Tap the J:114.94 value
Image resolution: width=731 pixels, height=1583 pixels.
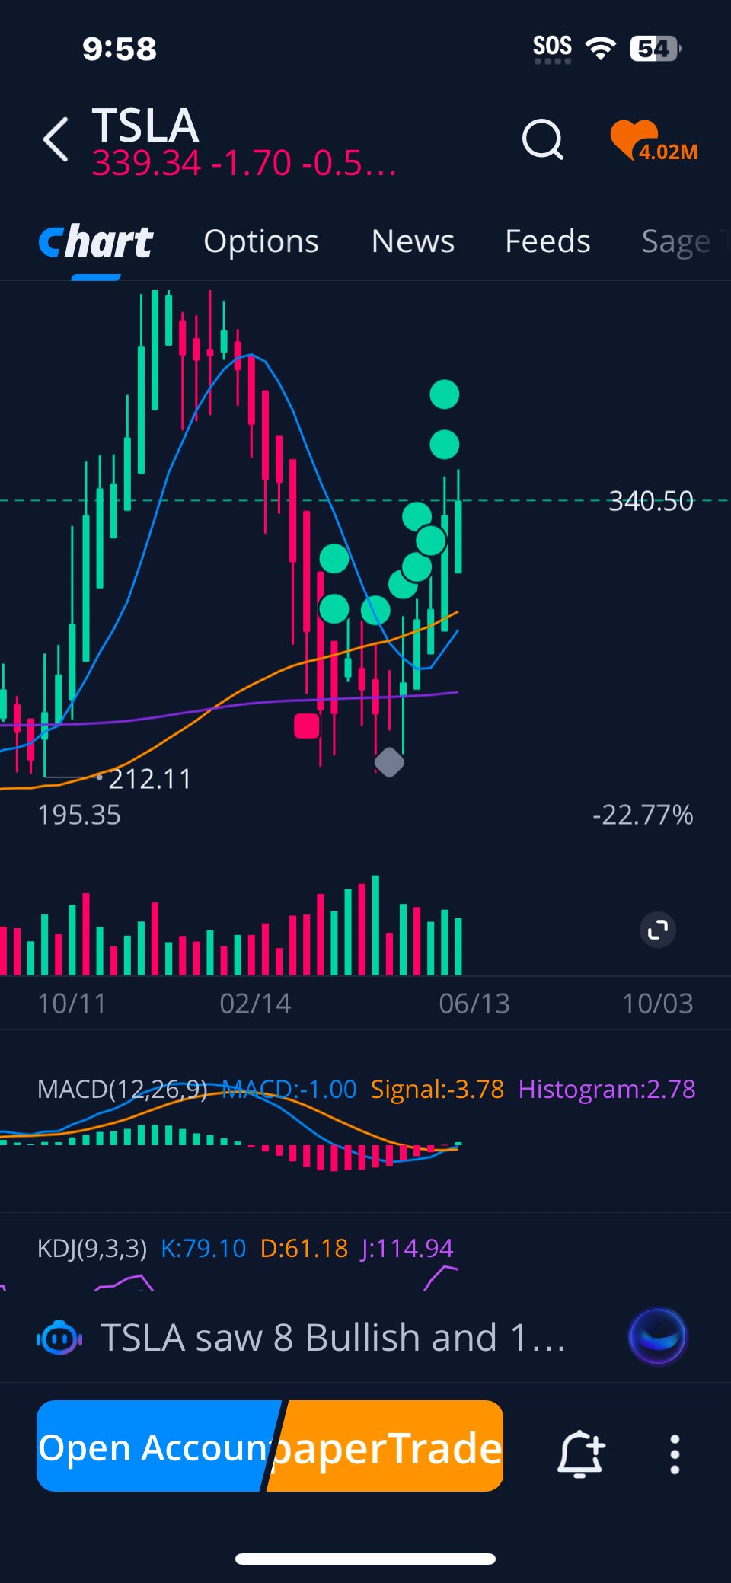coord(407,1249)
